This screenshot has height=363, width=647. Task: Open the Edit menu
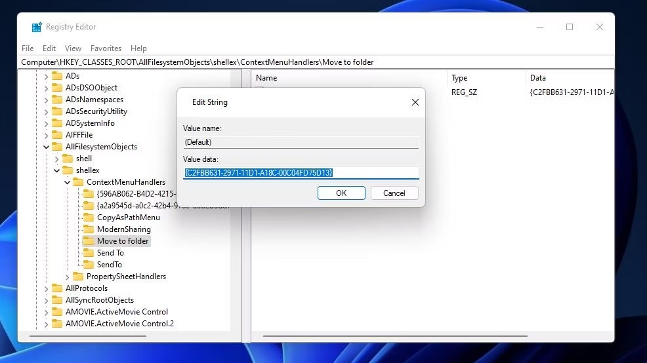(49, 48)
